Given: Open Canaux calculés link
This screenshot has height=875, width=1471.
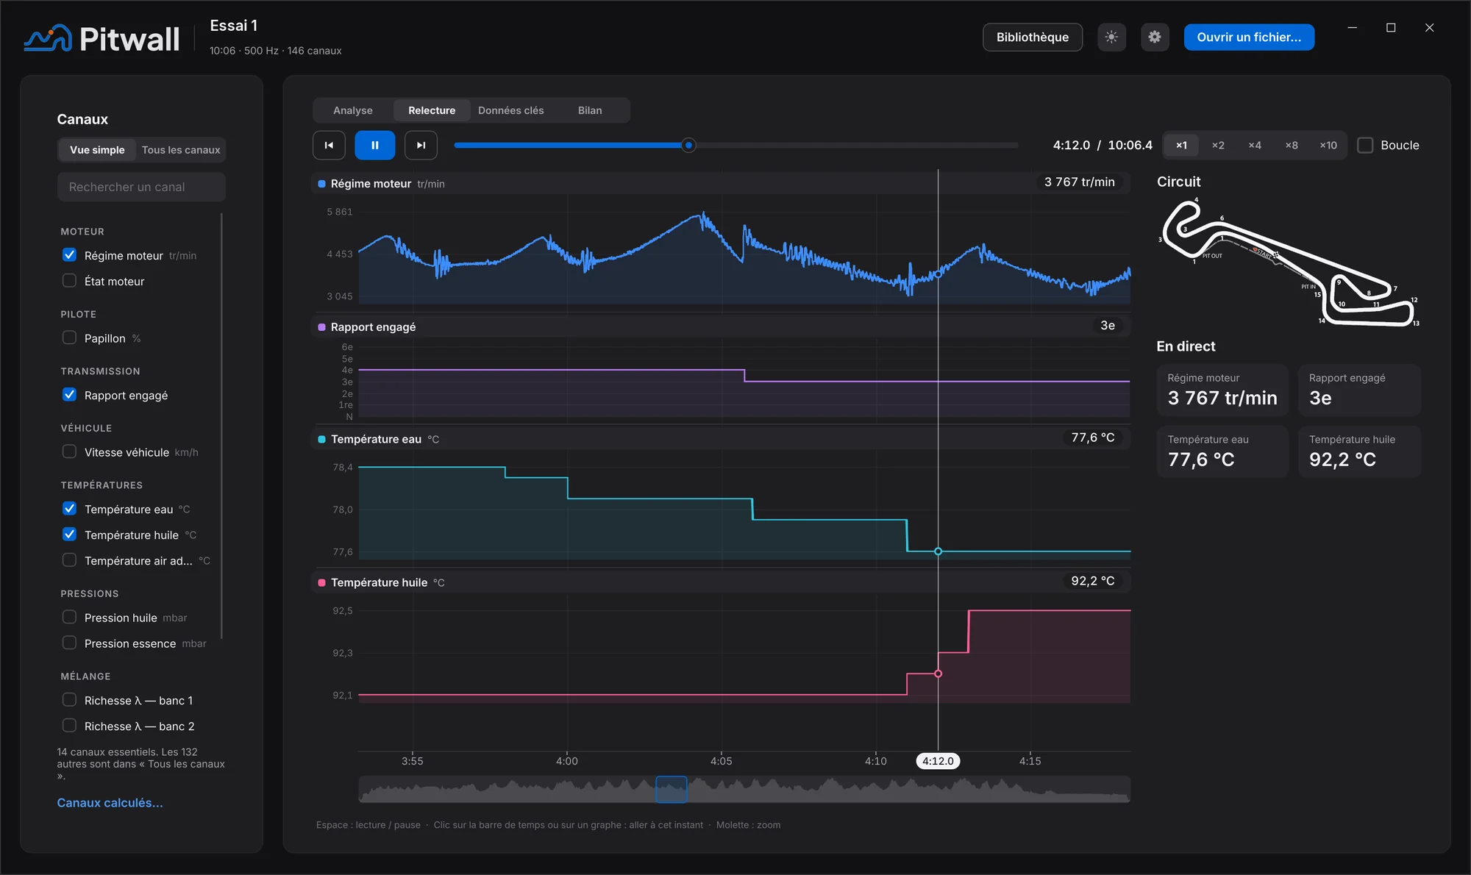Looking at the screenshot, I should coord(110,803).
